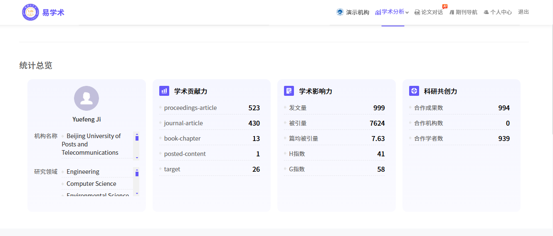Open 论文对话 from the top menu
This screenshot has height=236, width=553.
click(x=432, y=12)
